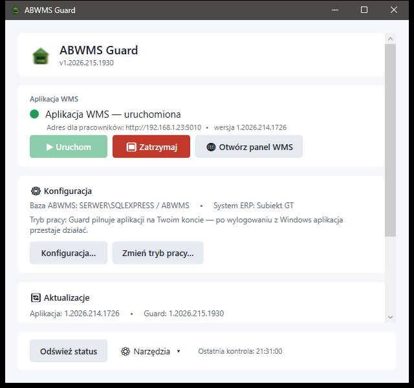Click Guard: 1.2026.215.1930 in Aktualizacje
Viewport: 414px width, 388px height.
point(184,313)
